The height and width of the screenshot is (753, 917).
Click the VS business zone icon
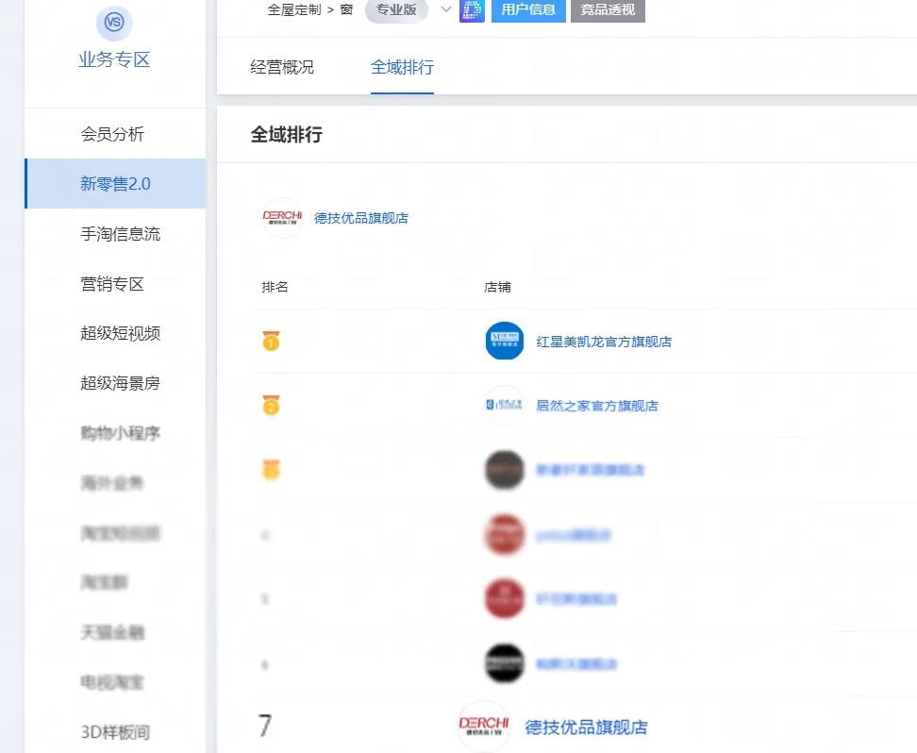click(114, 23)
